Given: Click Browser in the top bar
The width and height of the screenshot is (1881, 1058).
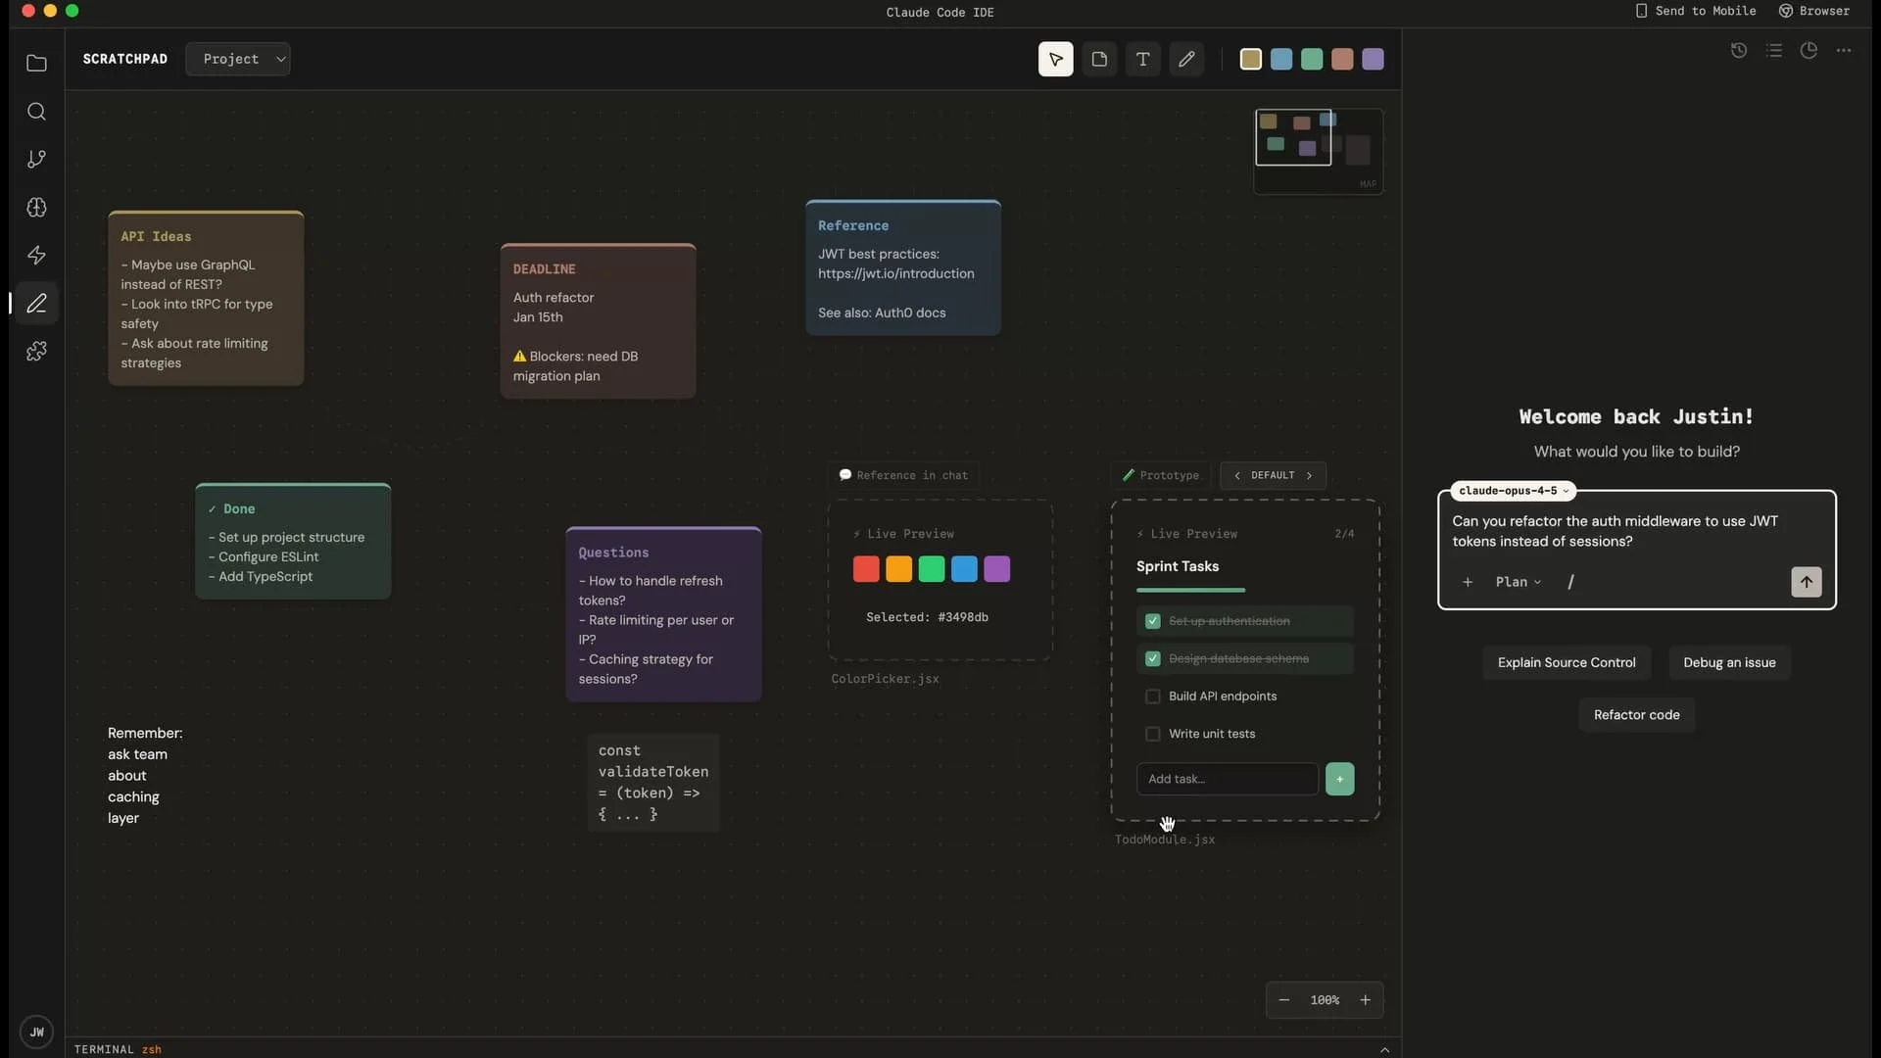Looking at the screenshot, I should tap(1814, 11).
